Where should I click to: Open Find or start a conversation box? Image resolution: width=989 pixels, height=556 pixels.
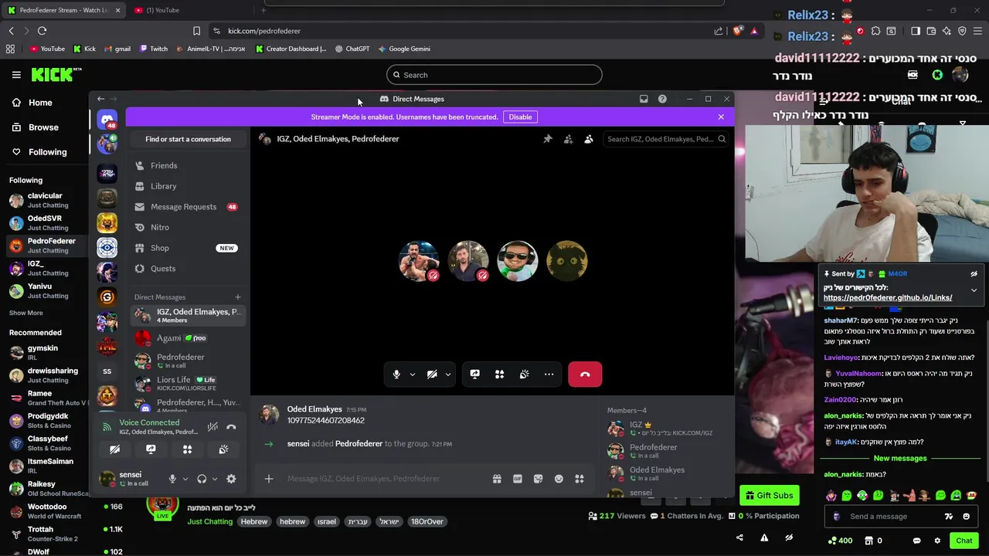click(x=188, y=139)
